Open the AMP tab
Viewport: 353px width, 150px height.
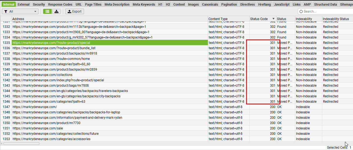tap(307, 4)
